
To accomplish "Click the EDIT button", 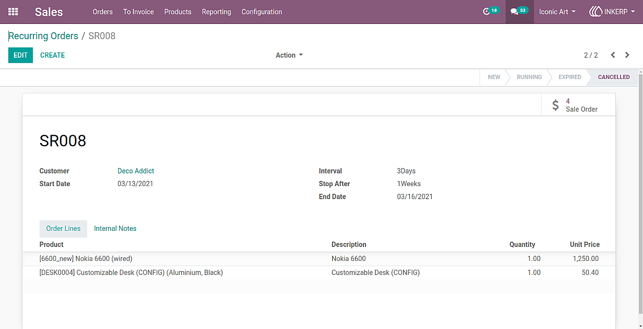I will 20,55.
